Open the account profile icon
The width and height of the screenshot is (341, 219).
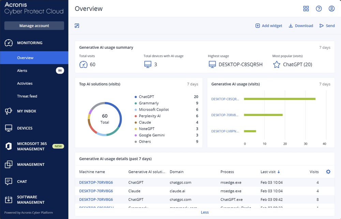tap(331, 9)
